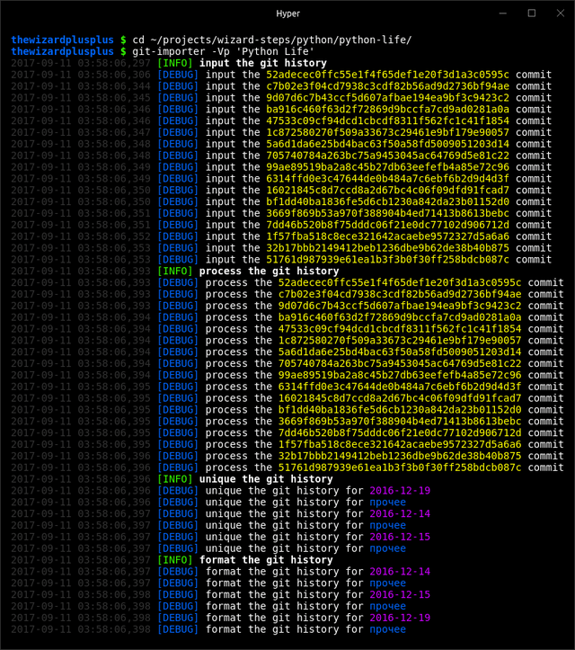This screenshot has height=650, width=575.
Task: Click date 2016-12-19 in the format section
Action: (x=400, y=618)
